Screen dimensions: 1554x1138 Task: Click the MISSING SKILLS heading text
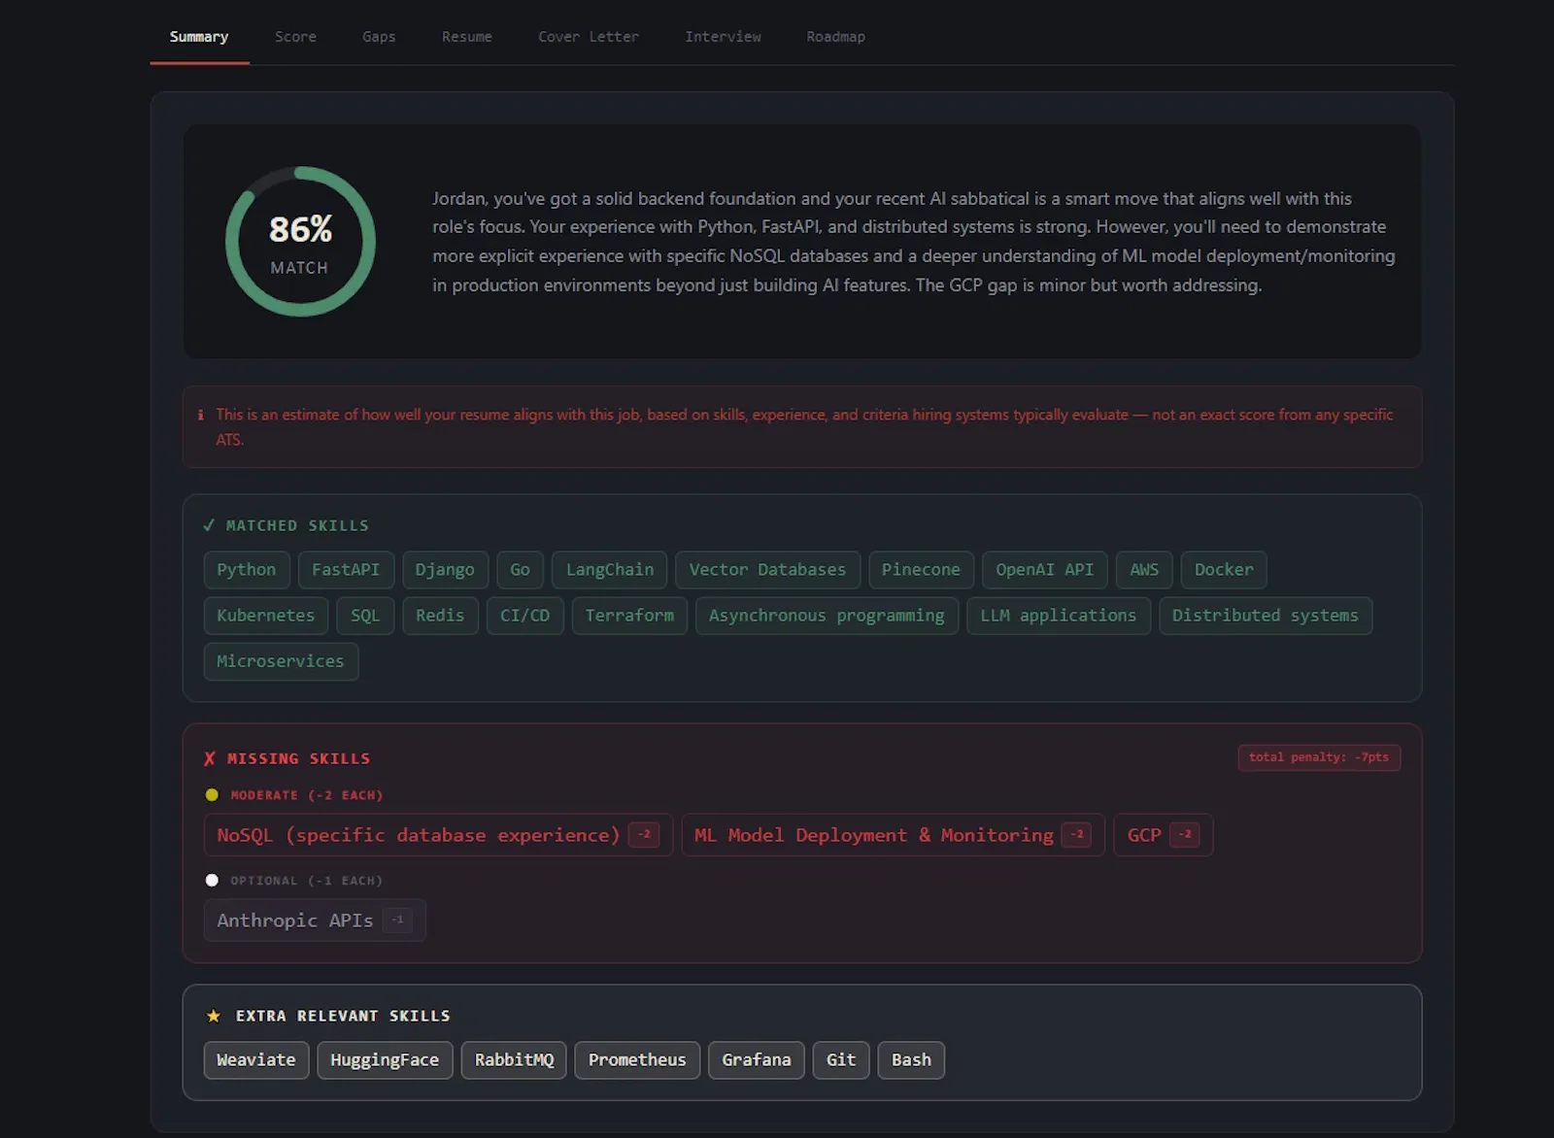click(x=298, y=758)
